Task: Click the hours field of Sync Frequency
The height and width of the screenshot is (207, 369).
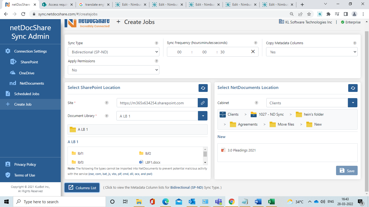Action: 179,52
